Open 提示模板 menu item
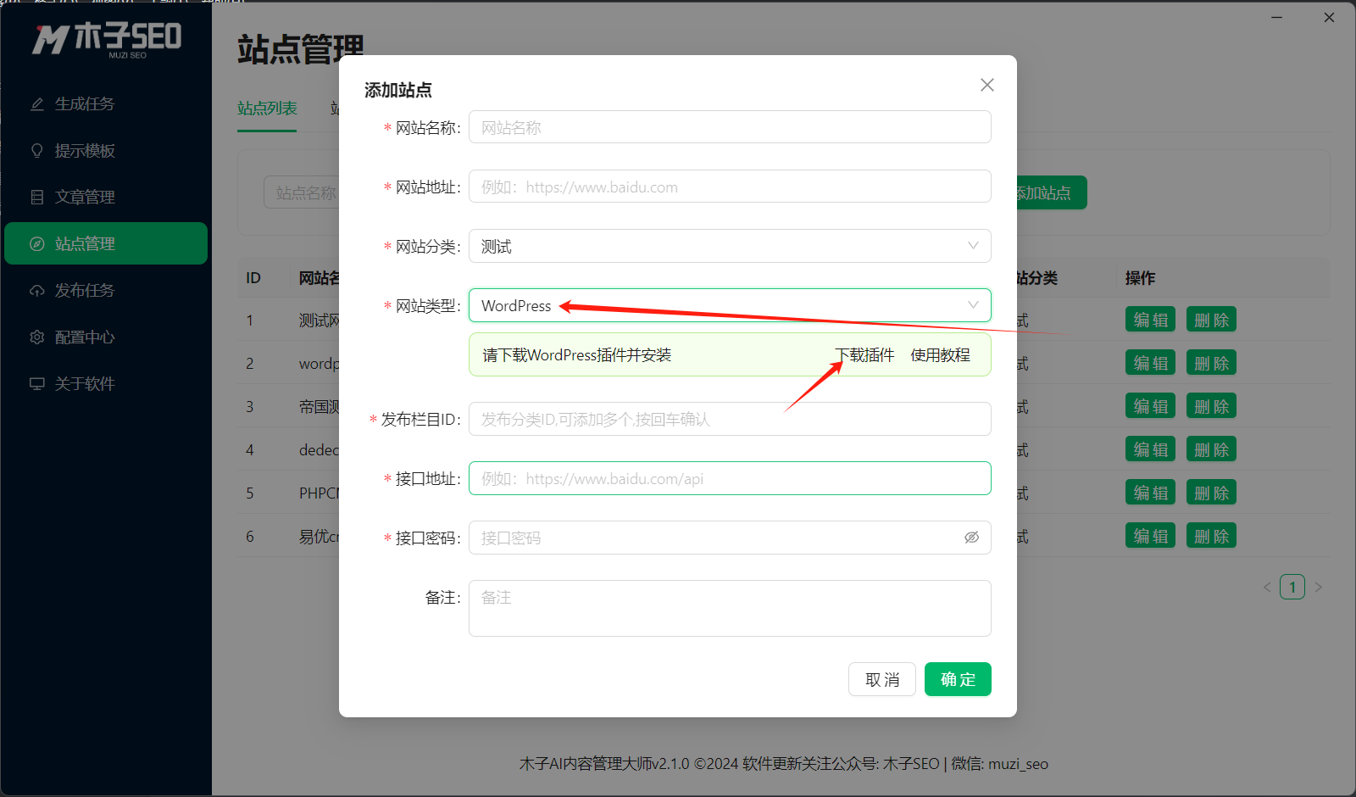This screenshot has width=1356, height=797. [106, 151]
